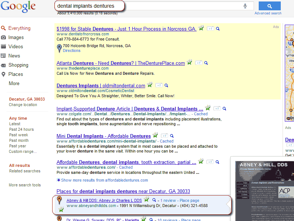Expand Show more results from affordabledentures.com
Screen dimensions: 294x221
pyautogui.click(x=103, y=180)
